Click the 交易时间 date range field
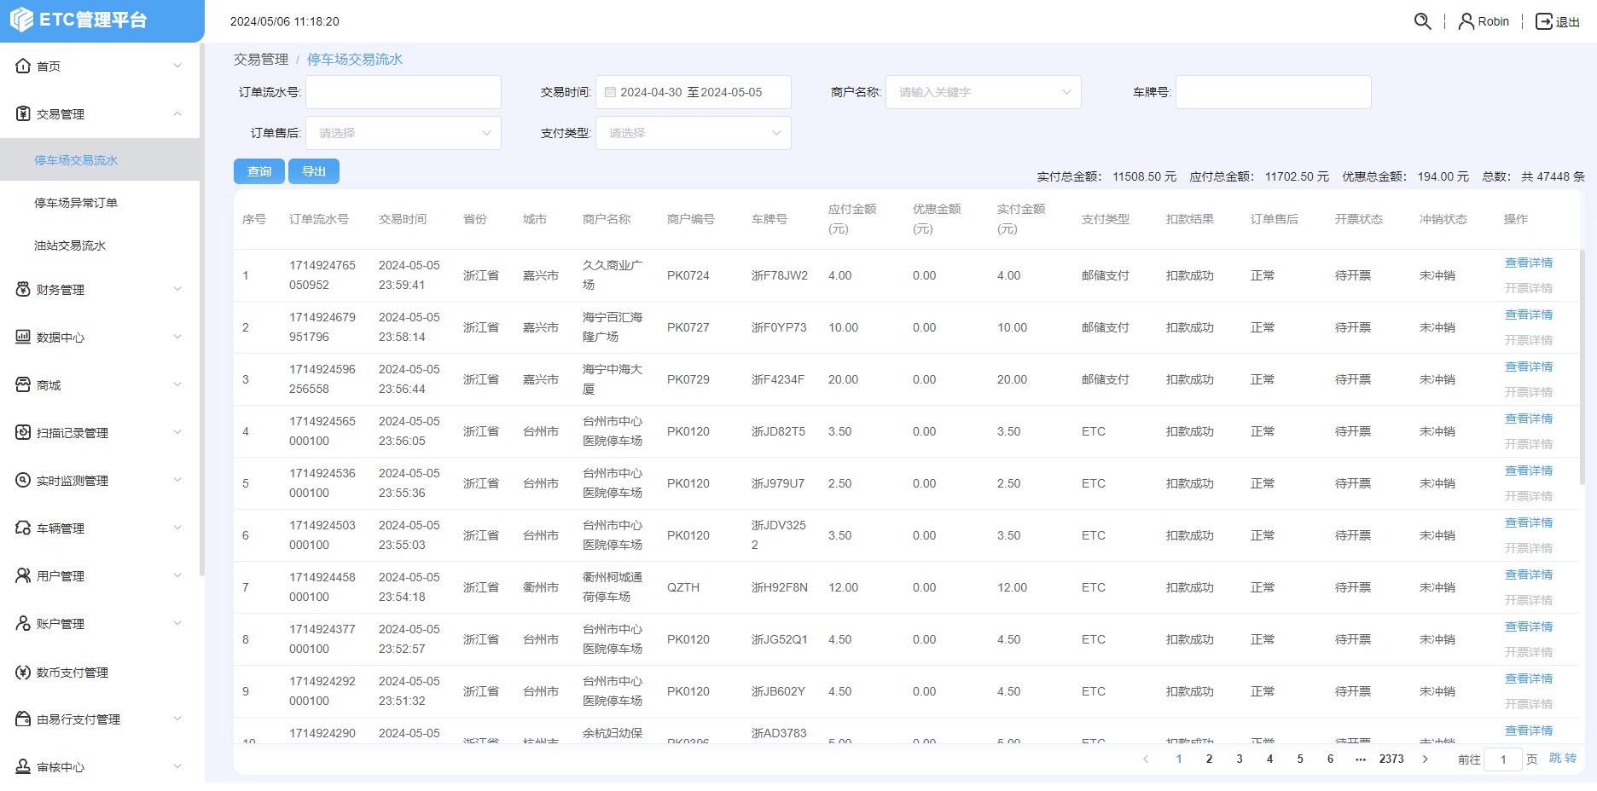 694,92
